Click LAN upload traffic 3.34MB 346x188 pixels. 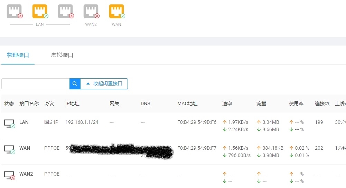coord(271,122)
